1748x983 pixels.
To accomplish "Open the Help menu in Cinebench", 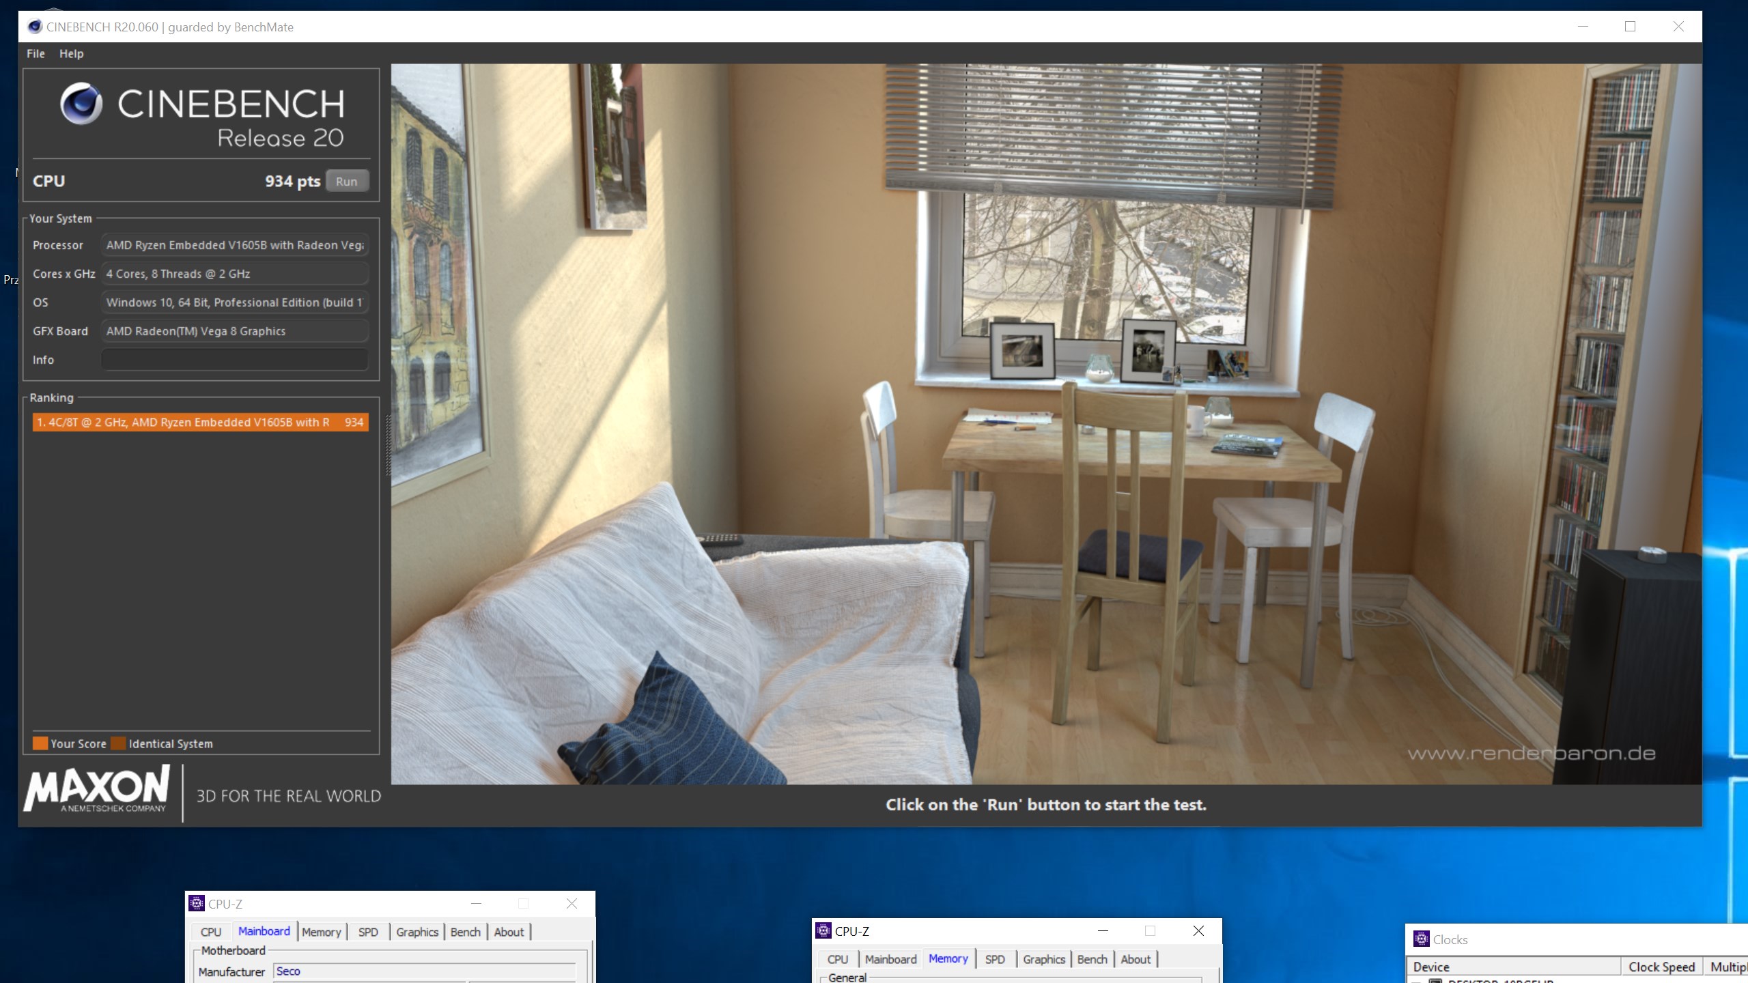I will click(x=71, y=53).
